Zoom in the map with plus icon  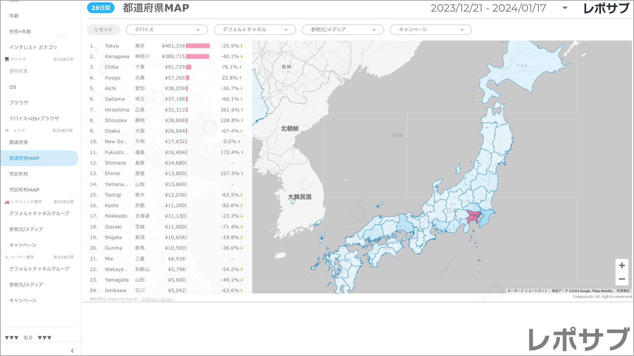point(622,266)
